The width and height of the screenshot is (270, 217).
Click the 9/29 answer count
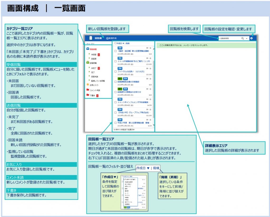tap(150, 126)
